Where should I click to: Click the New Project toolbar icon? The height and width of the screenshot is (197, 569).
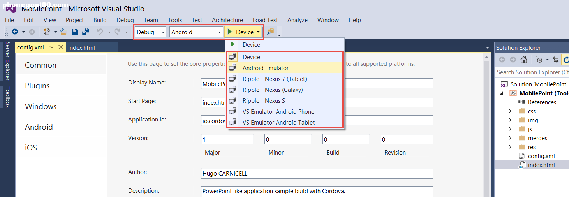point(47,32)
